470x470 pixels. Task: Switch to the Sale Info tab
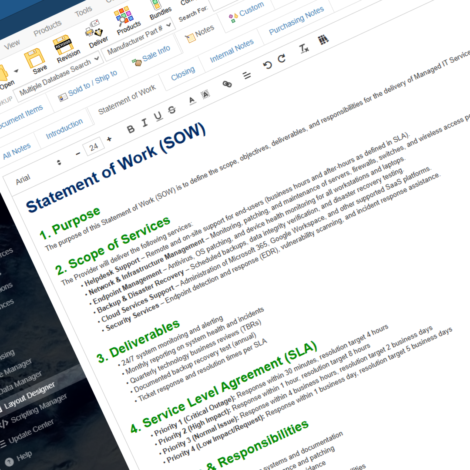(151, 56)
